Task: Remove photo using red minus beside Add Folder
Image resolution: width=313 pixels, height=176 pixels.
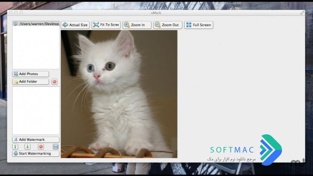Action: (55, 81)
